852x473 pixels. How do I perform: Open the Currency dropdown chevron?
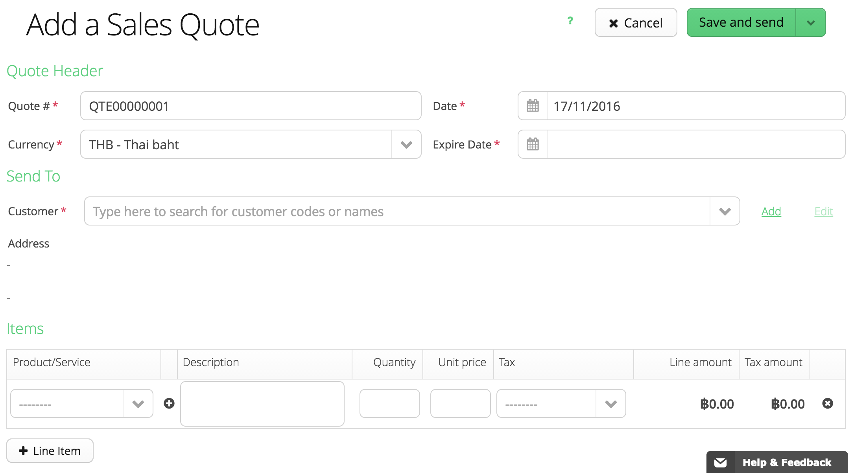406,145
